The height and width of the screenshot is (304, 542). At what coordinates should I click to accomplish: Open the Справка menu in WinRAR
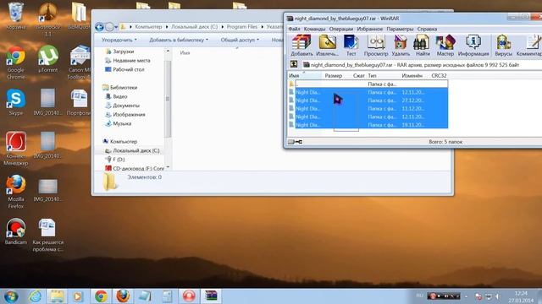[427, 29]
